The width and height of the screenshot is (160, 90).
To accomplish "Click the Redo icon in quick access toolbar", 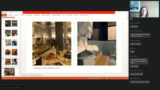I will [x=11, y=12].
